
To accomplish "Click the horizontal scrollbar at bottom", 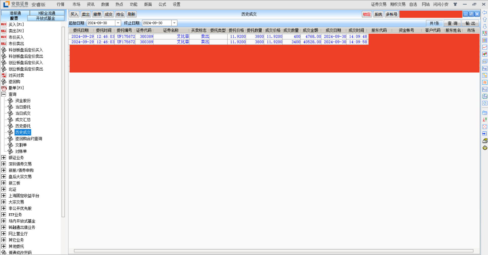I will pos(273,251).
